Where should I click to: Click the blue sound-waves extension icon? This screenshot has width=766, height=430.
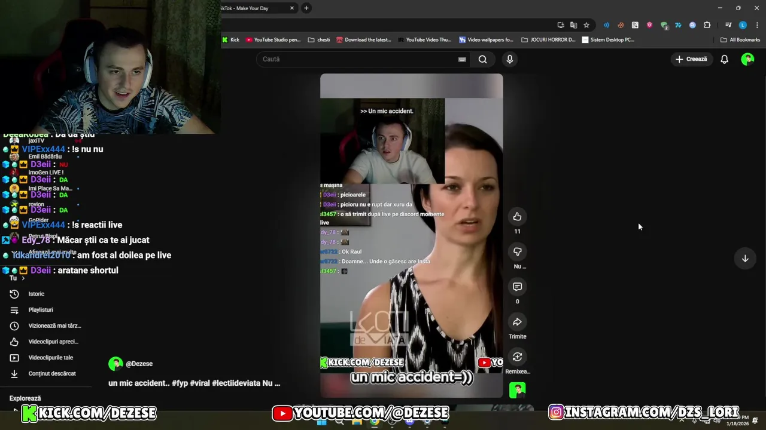pyautogui.click(x=606, y=25)
